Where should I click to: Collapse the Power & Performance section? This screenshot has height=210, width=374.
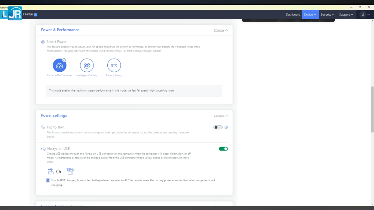(x=221, y=30)
